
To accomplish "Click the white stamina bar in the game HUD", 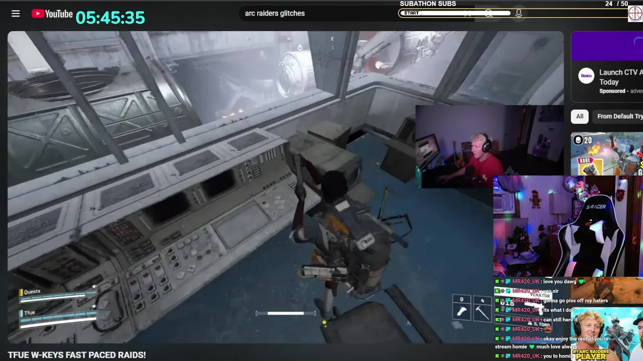I will [x=285, y=313].
